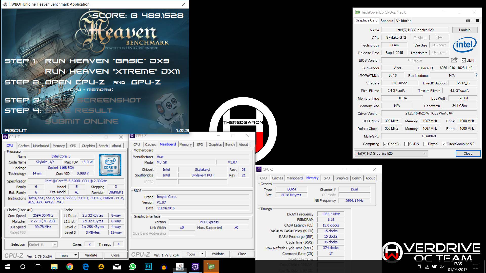Open Tools dropdown arrow in Mainboard CPU-Z window
This screenshot has height=273, width=486.
click(202, 254)
